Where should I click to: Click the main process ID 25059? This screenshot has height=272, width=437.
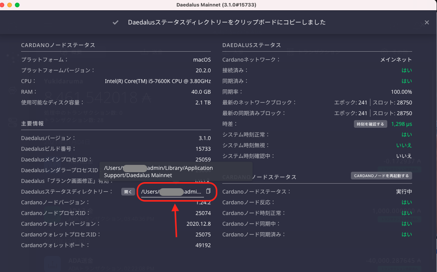[x=203, y=160]
